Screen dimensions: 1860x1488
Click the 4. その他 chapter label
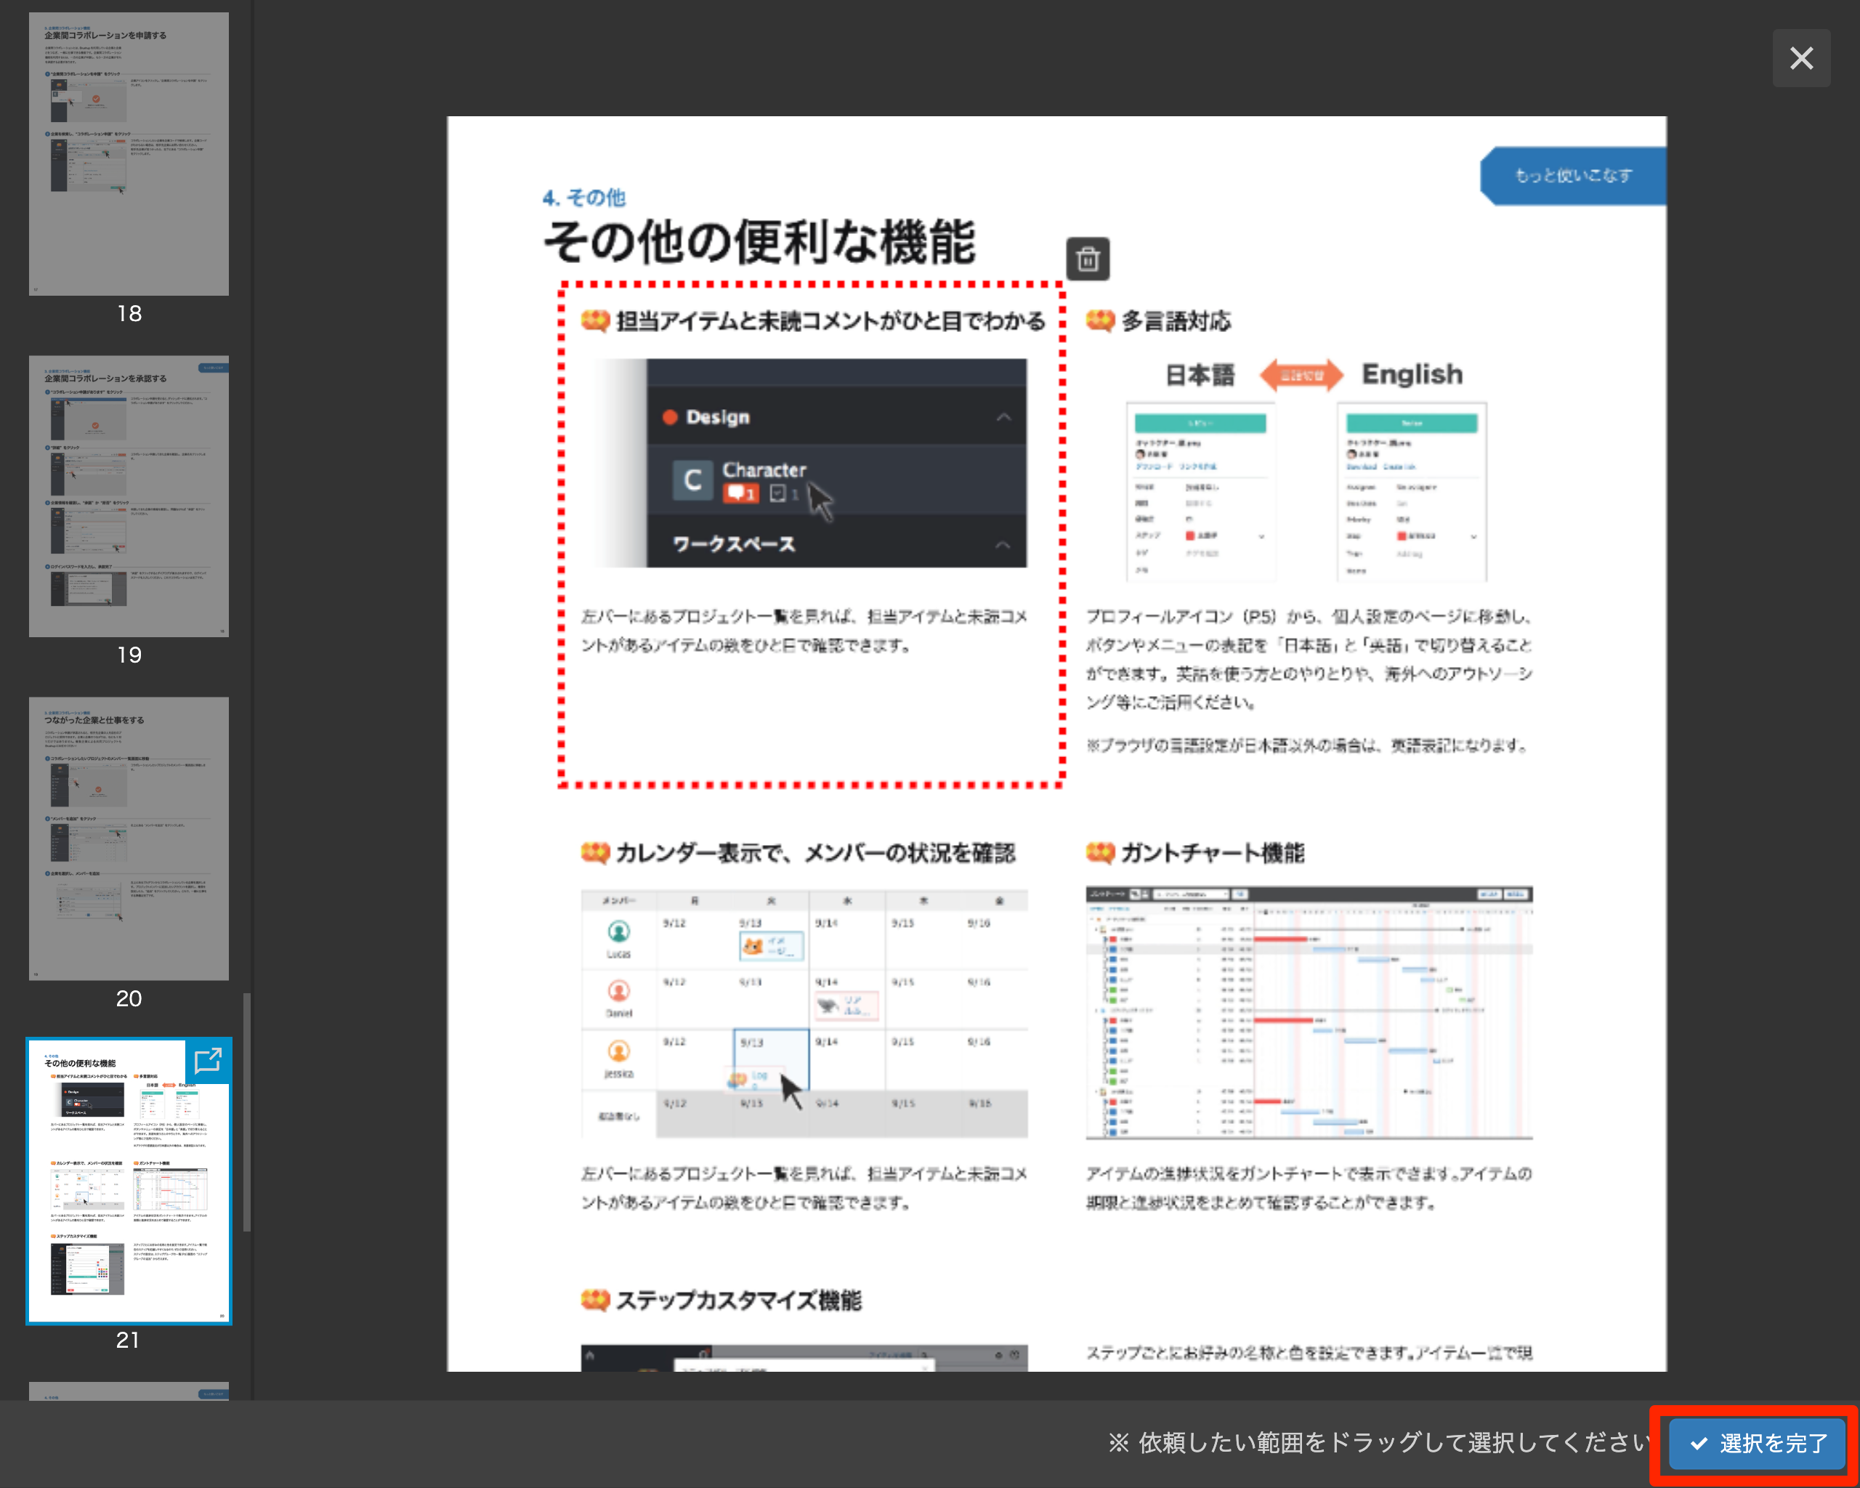583,198
